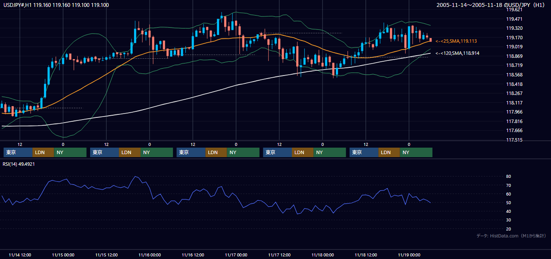Click the 11/15 00:00 time axis label

tap(63, 255)
